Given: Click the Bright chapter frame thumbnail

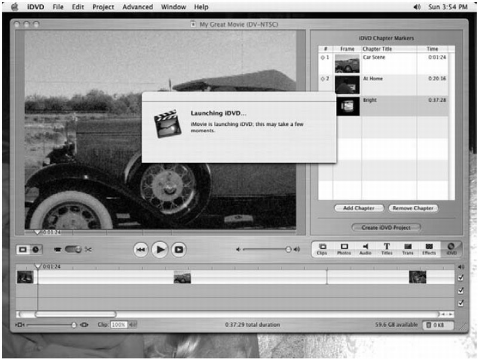Looking at the screenshot, I should pos(348,106).
